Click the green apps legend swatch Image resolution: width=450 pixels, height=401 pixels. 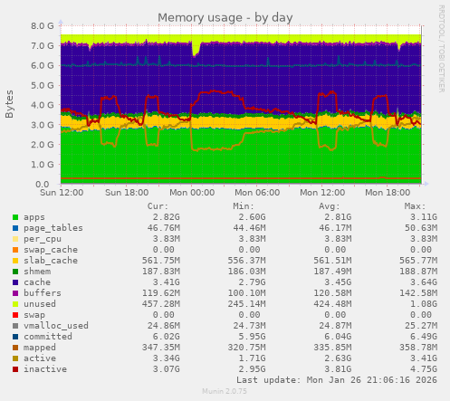[15, 217]
